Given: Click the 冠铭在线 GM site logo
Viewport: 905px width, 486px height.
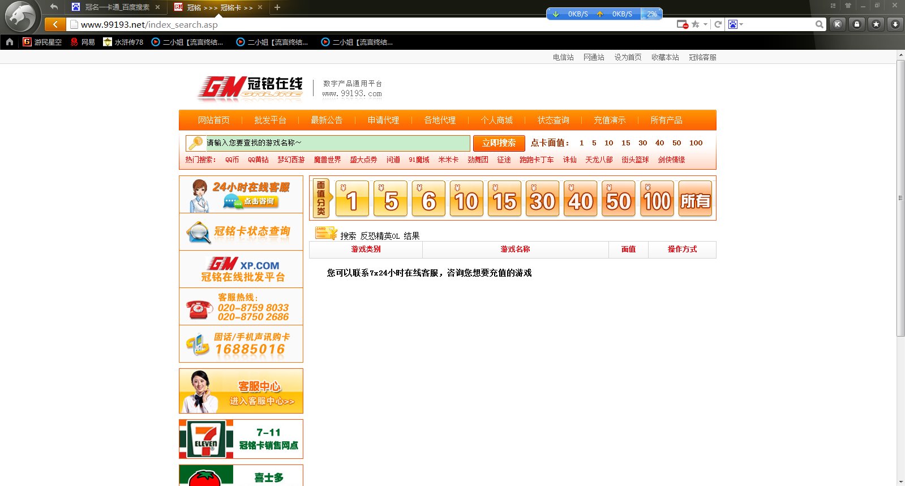Looking at the screenshot, I should (x=250, y=88).
